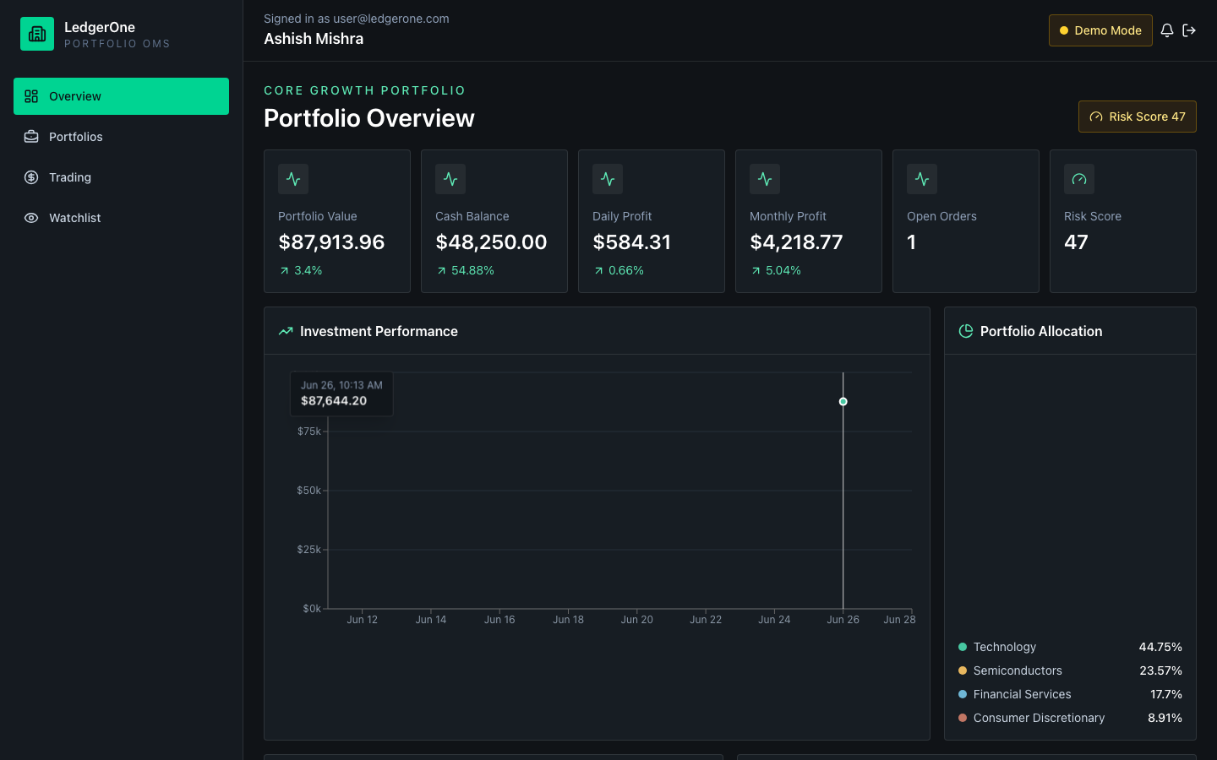Viewport: 1217px width, 760px height.
Task: Click the Overview grid icon in sidebar
Action: (31, 96)
